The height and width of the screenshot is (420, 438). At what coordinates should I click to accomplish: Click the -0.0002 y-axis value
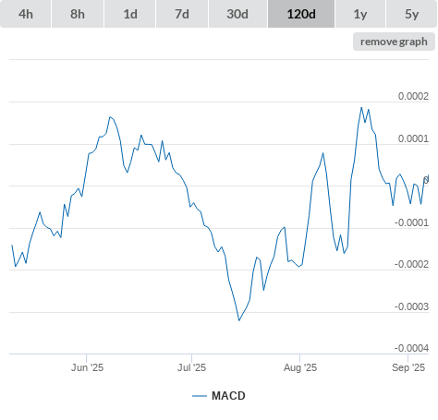[x=412, y=264]
